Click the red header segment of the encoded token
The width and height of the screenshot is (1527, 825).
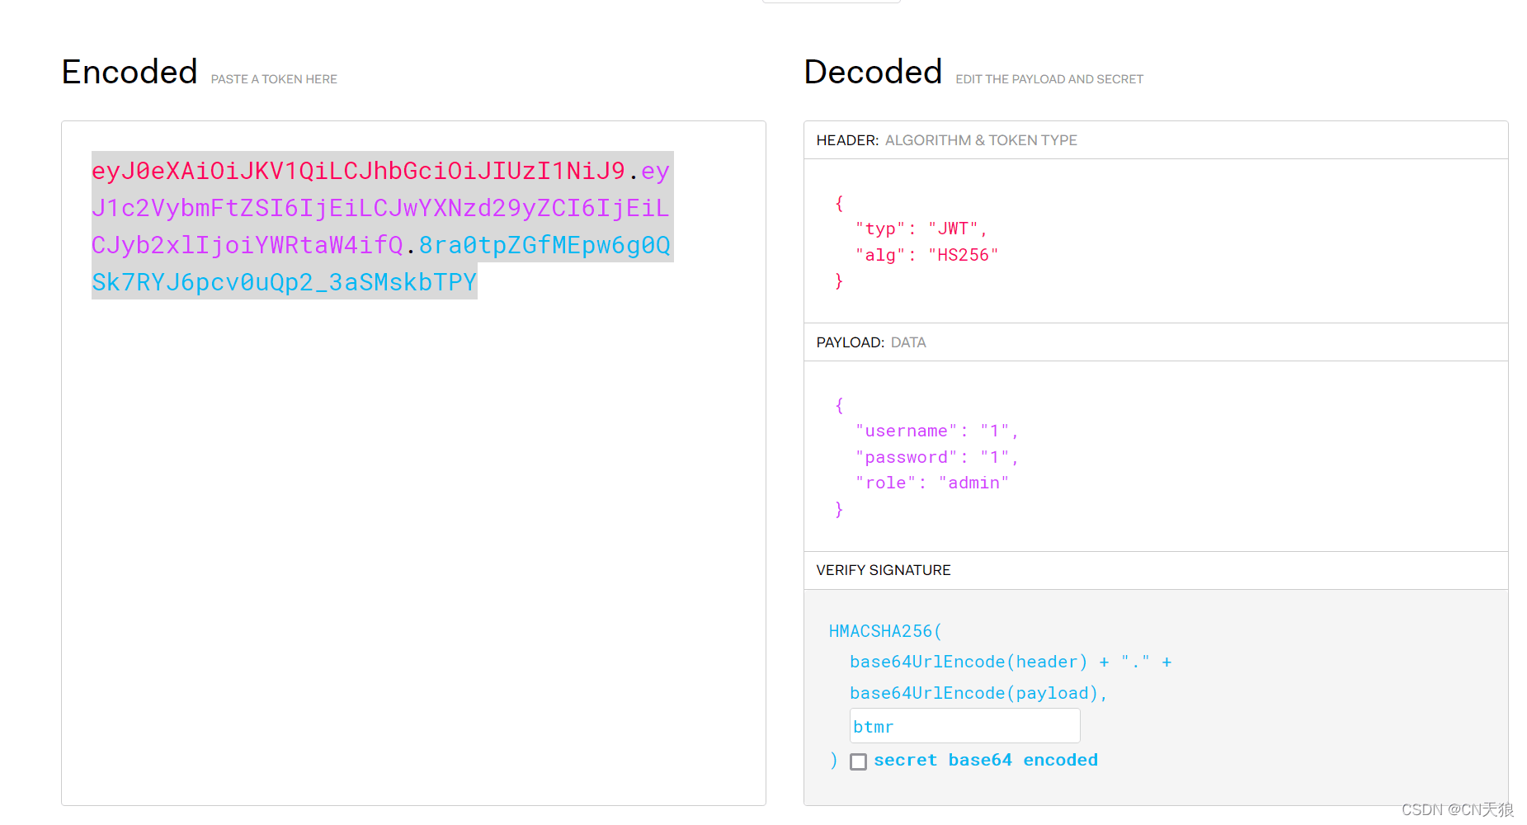358,171
